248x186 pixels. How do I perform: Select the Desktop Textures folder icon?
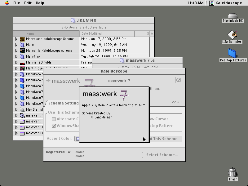pos(232,53)
